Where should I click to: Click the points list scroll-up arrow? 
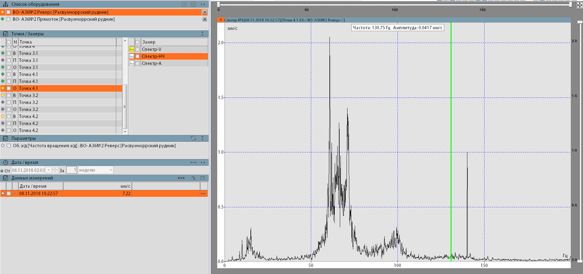125,41
